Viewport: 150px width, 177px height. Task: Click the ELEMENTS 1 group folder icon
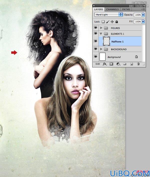click(x=106, y=33)
